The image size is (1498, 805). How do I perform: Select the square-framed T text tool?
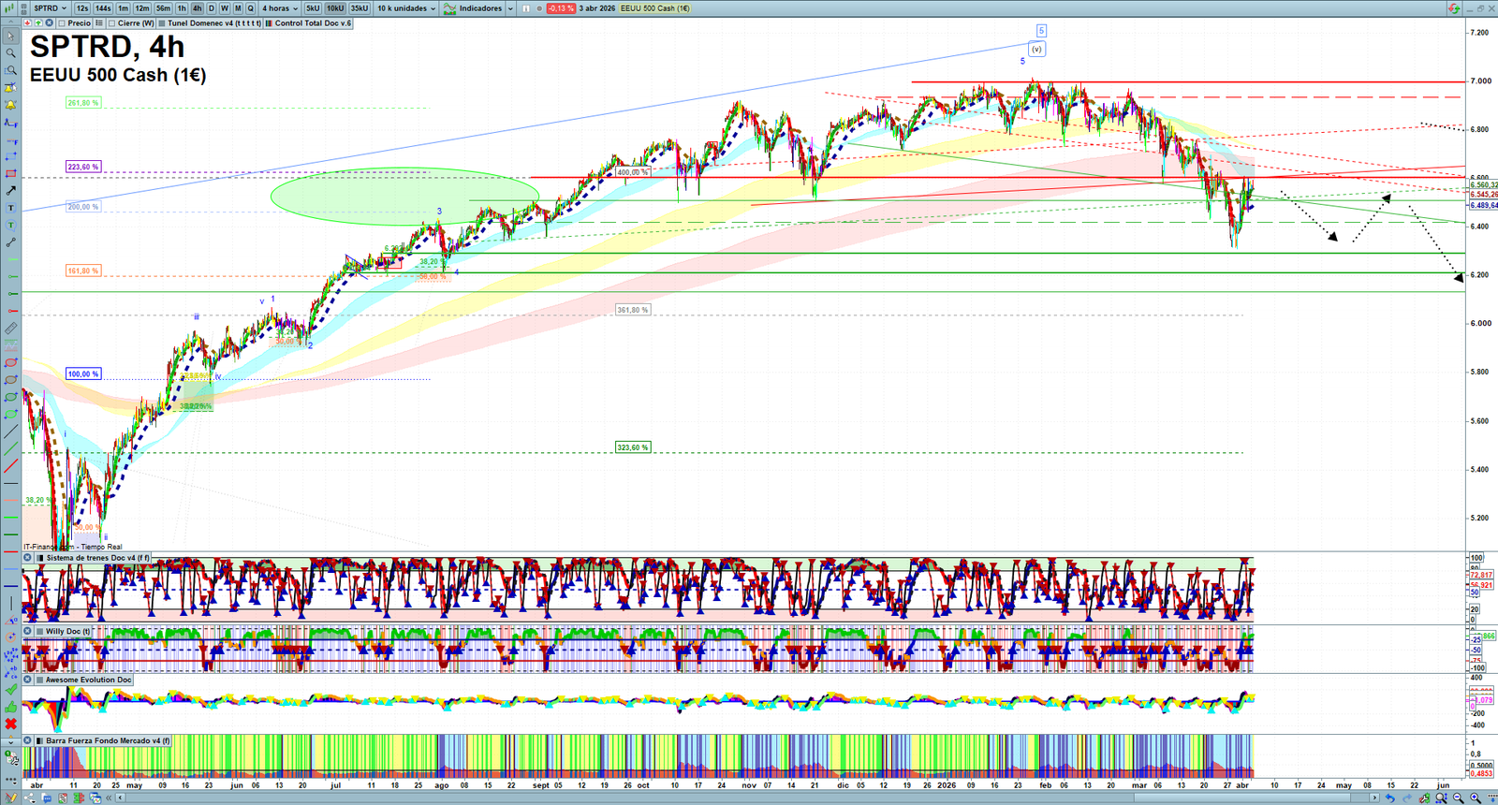coord(11,208)
